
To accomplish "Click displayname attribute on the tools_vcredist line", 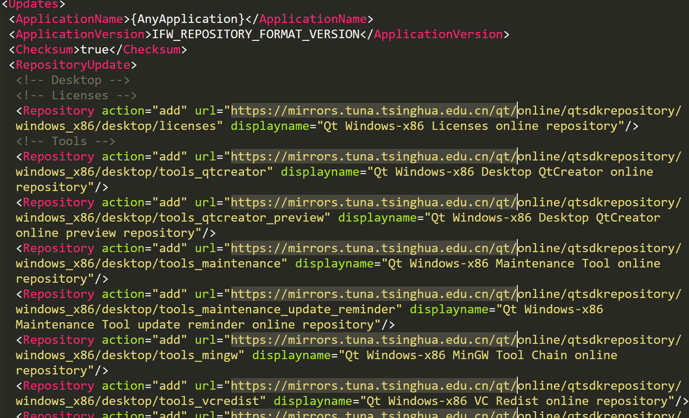I will click(x=313, y=401).
